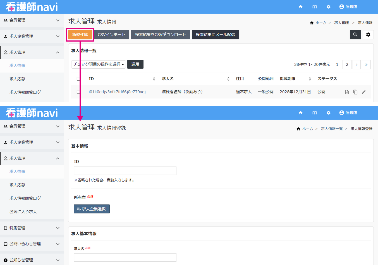The image size is (378, 265).
Task: Sort the list by 求人名 column arrows
Action: (228, 79)
